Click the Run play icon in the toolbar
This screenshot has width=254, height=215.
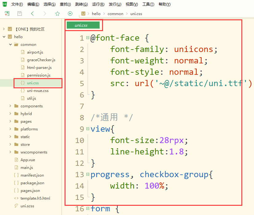click(70, 14)
